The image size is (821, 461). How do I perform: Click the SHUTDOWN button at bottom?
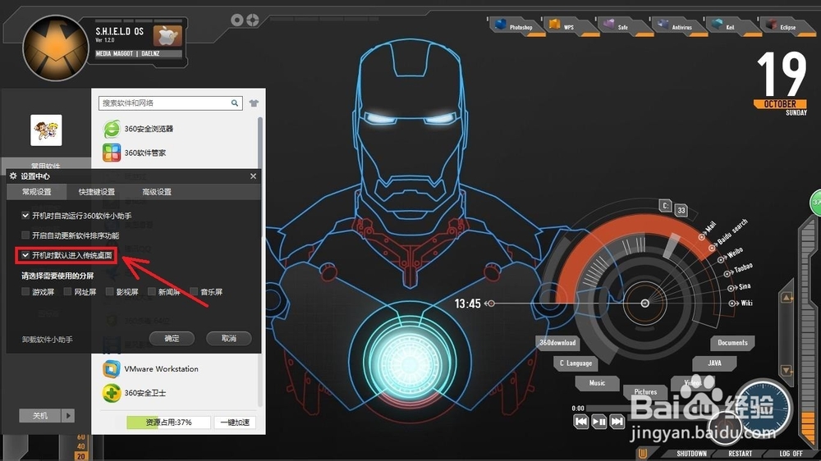691,454
